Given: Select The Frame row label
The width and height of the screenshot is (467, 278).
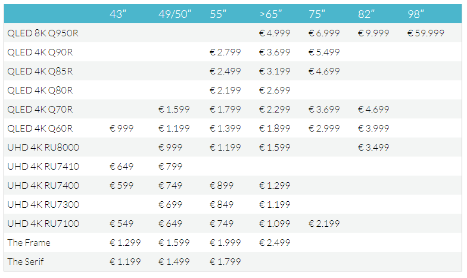Looking at the screenshot, I should pos(29,243).
